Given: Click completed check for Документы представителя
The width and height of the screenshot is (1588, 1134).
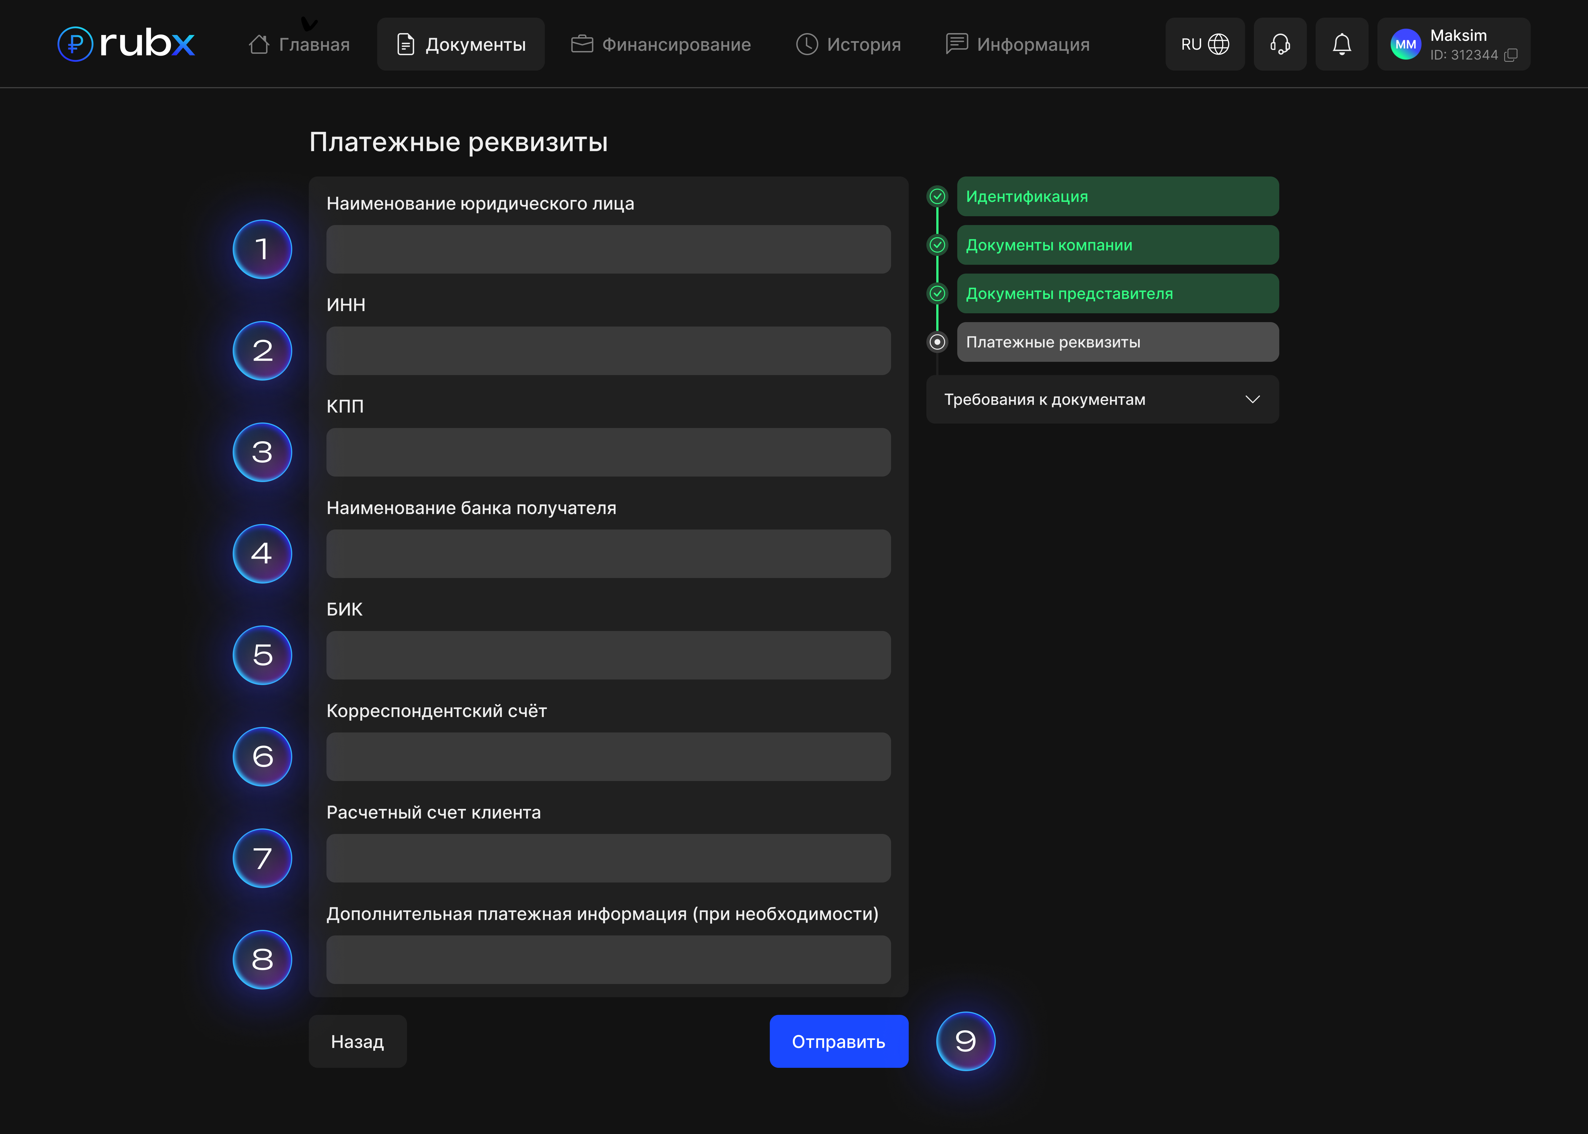Looking at the screenshot, I should click(x=937, y=293).
